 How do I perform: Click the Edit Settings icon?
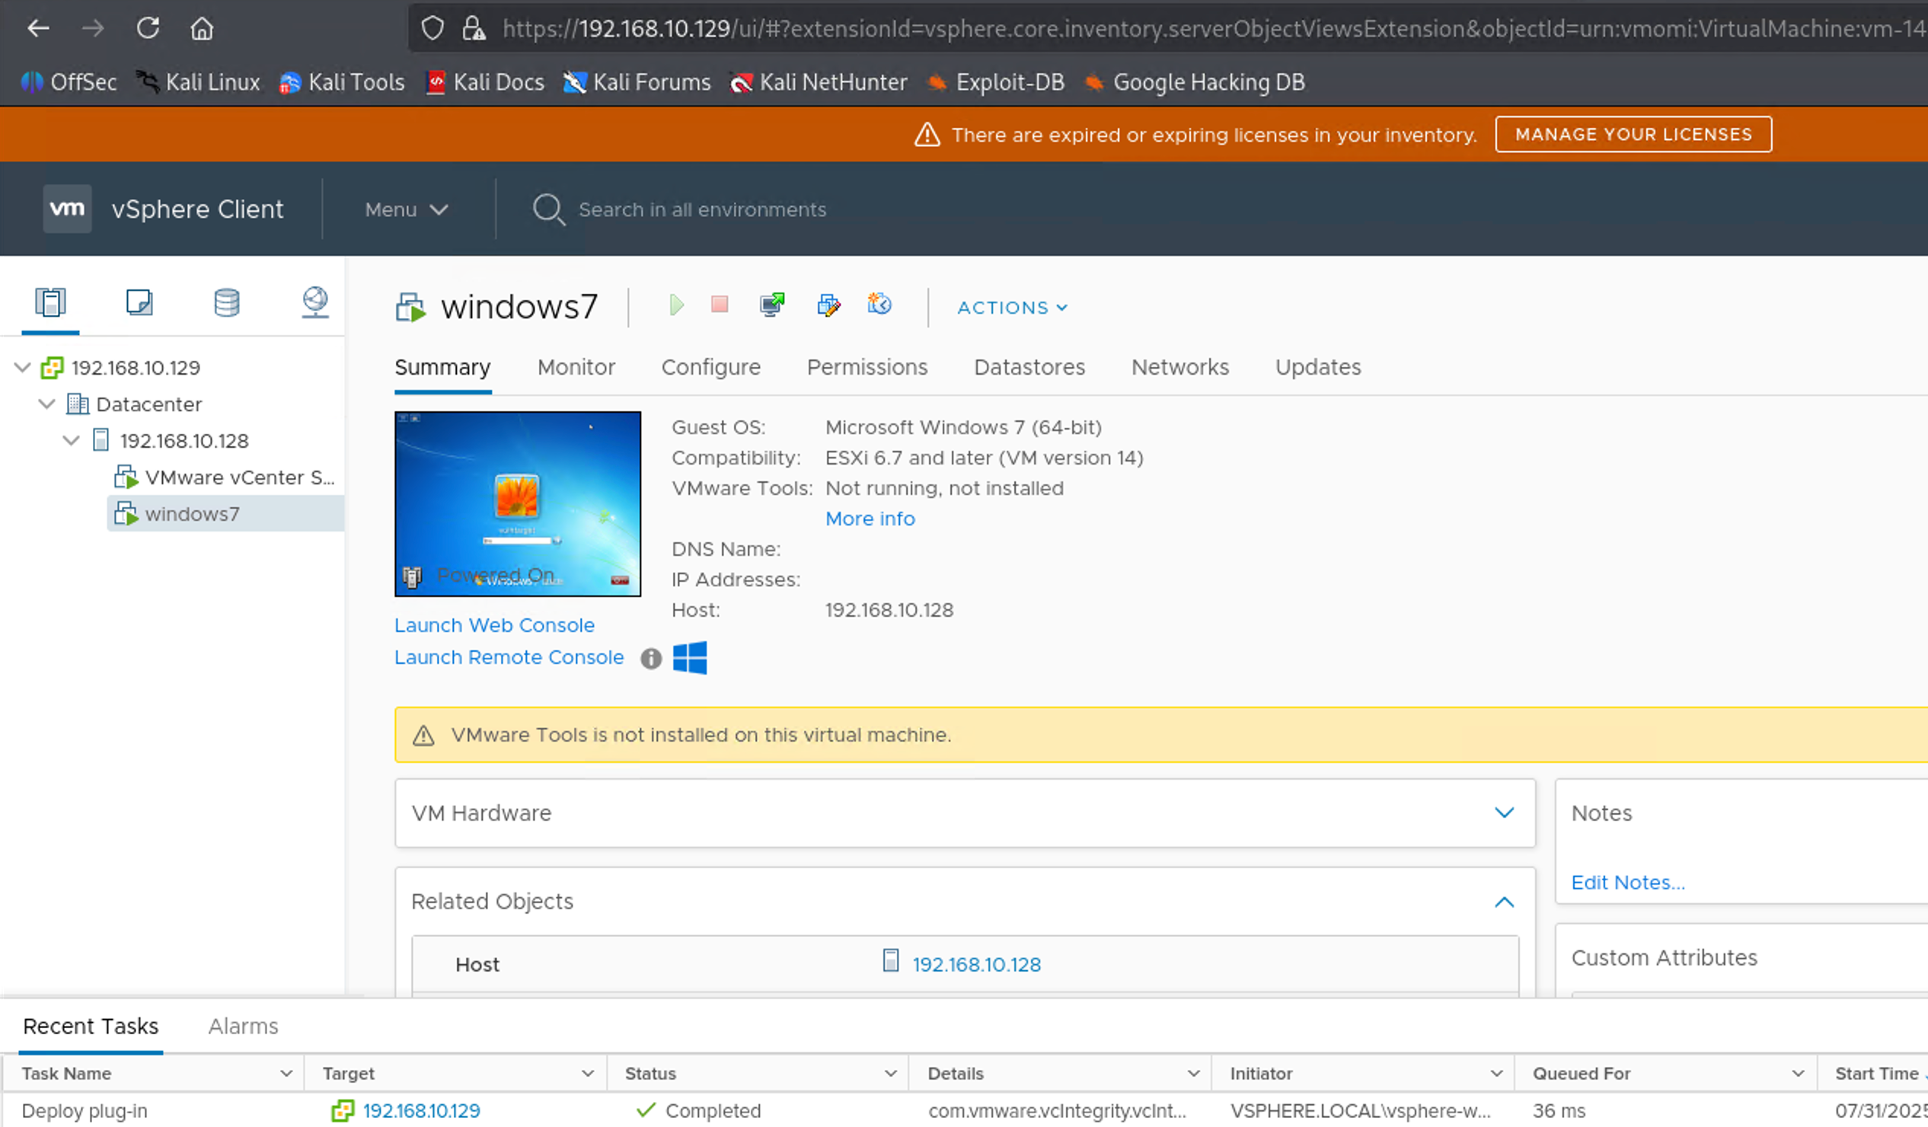[x=828, y=305]
